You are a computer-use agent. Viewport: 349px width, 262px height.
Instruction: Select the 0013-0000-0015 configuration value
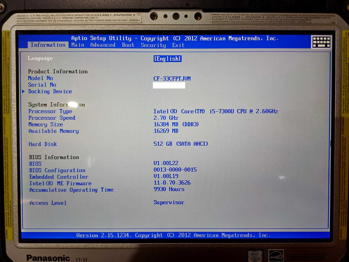point(175,170)
